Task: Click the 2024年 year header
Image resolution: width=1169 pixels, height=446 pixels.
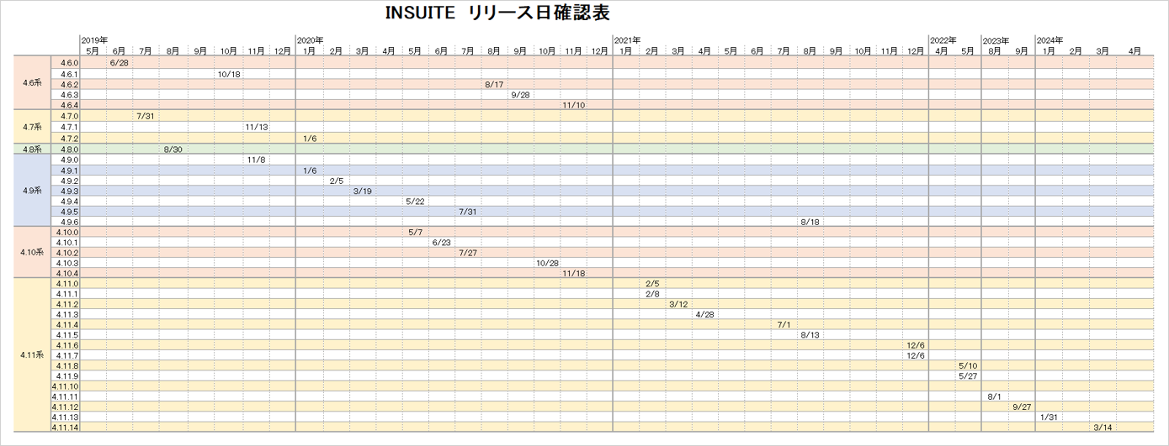Action: [x=1049, y=40]
